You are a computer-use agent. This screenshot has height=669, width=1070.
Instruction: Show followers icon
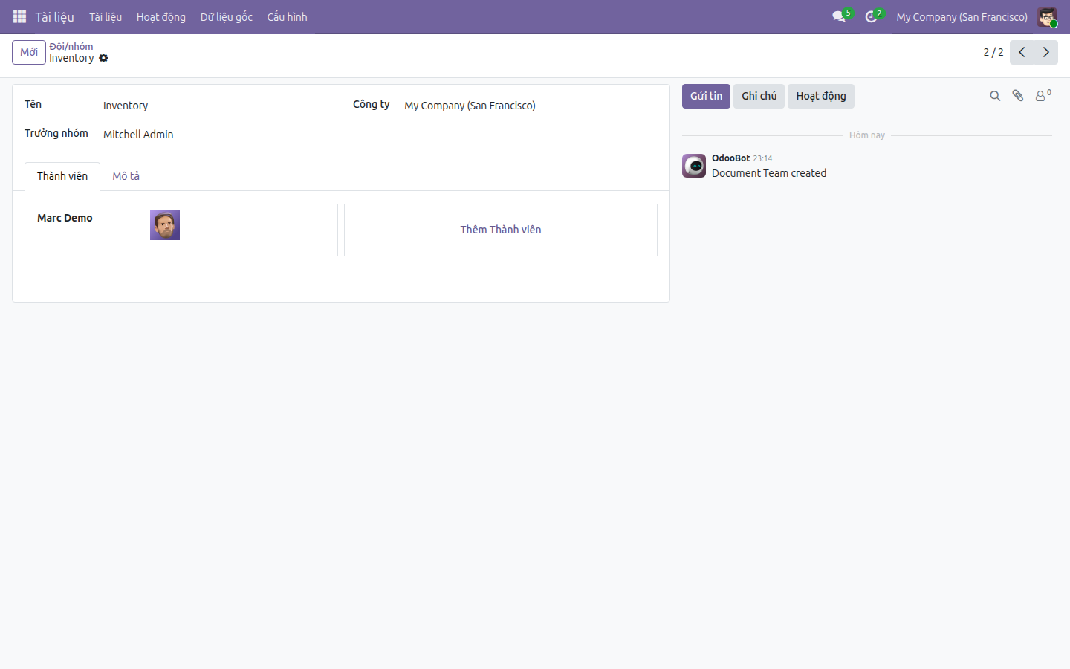coord(1043,95)
